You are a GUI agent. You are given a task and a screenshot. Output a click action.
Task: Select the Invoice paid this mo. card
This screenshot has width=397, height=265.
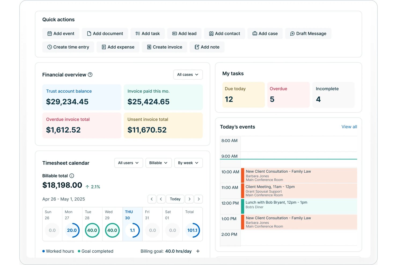pyautogui.click(x=163, y=97)
